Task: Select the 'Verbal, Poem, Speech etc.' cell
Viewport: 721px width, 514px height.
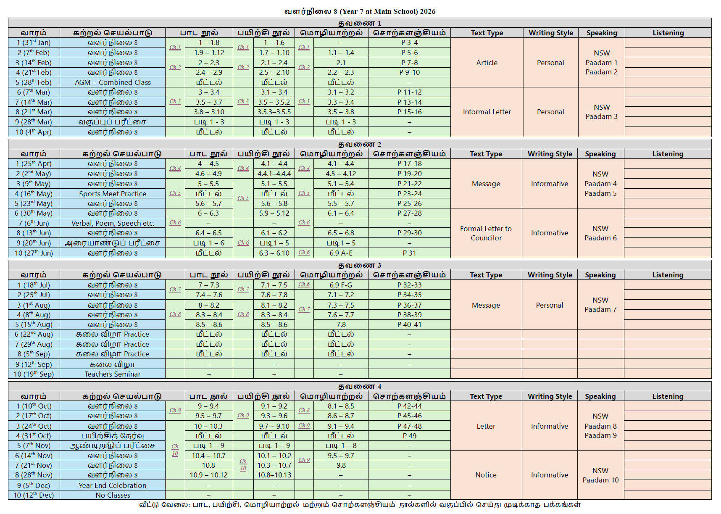Action: (x=113, y=223)
